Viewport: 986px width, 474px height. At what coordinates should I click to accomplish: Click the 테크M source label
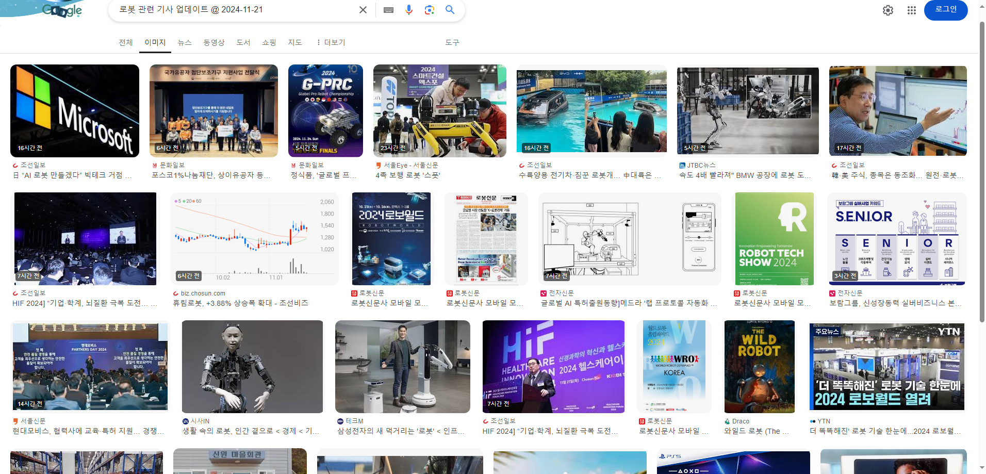pyautogui.click(x=354, y=421)
